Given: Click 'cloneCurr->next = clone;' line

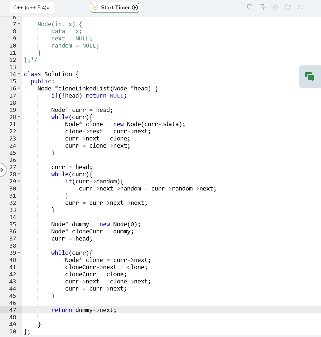Looking at the screenshot, I should point(106,267).
